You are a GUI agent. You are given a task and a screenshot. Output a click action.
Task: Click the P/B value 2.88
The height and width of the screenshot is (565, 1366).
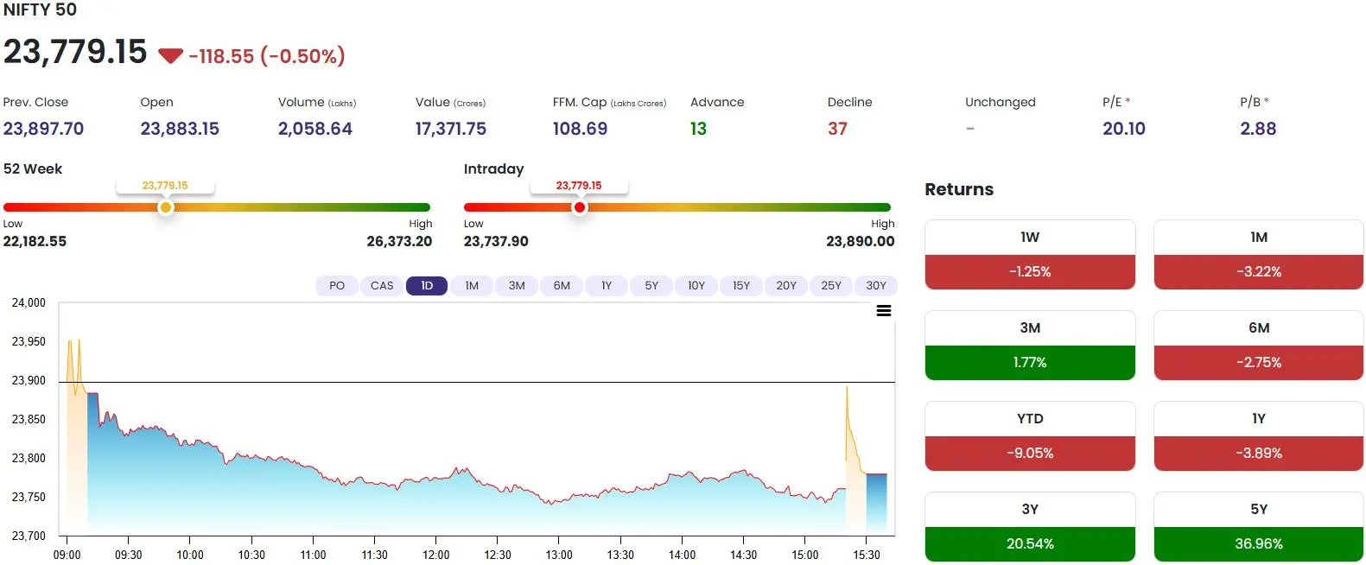click(1258, 129)
